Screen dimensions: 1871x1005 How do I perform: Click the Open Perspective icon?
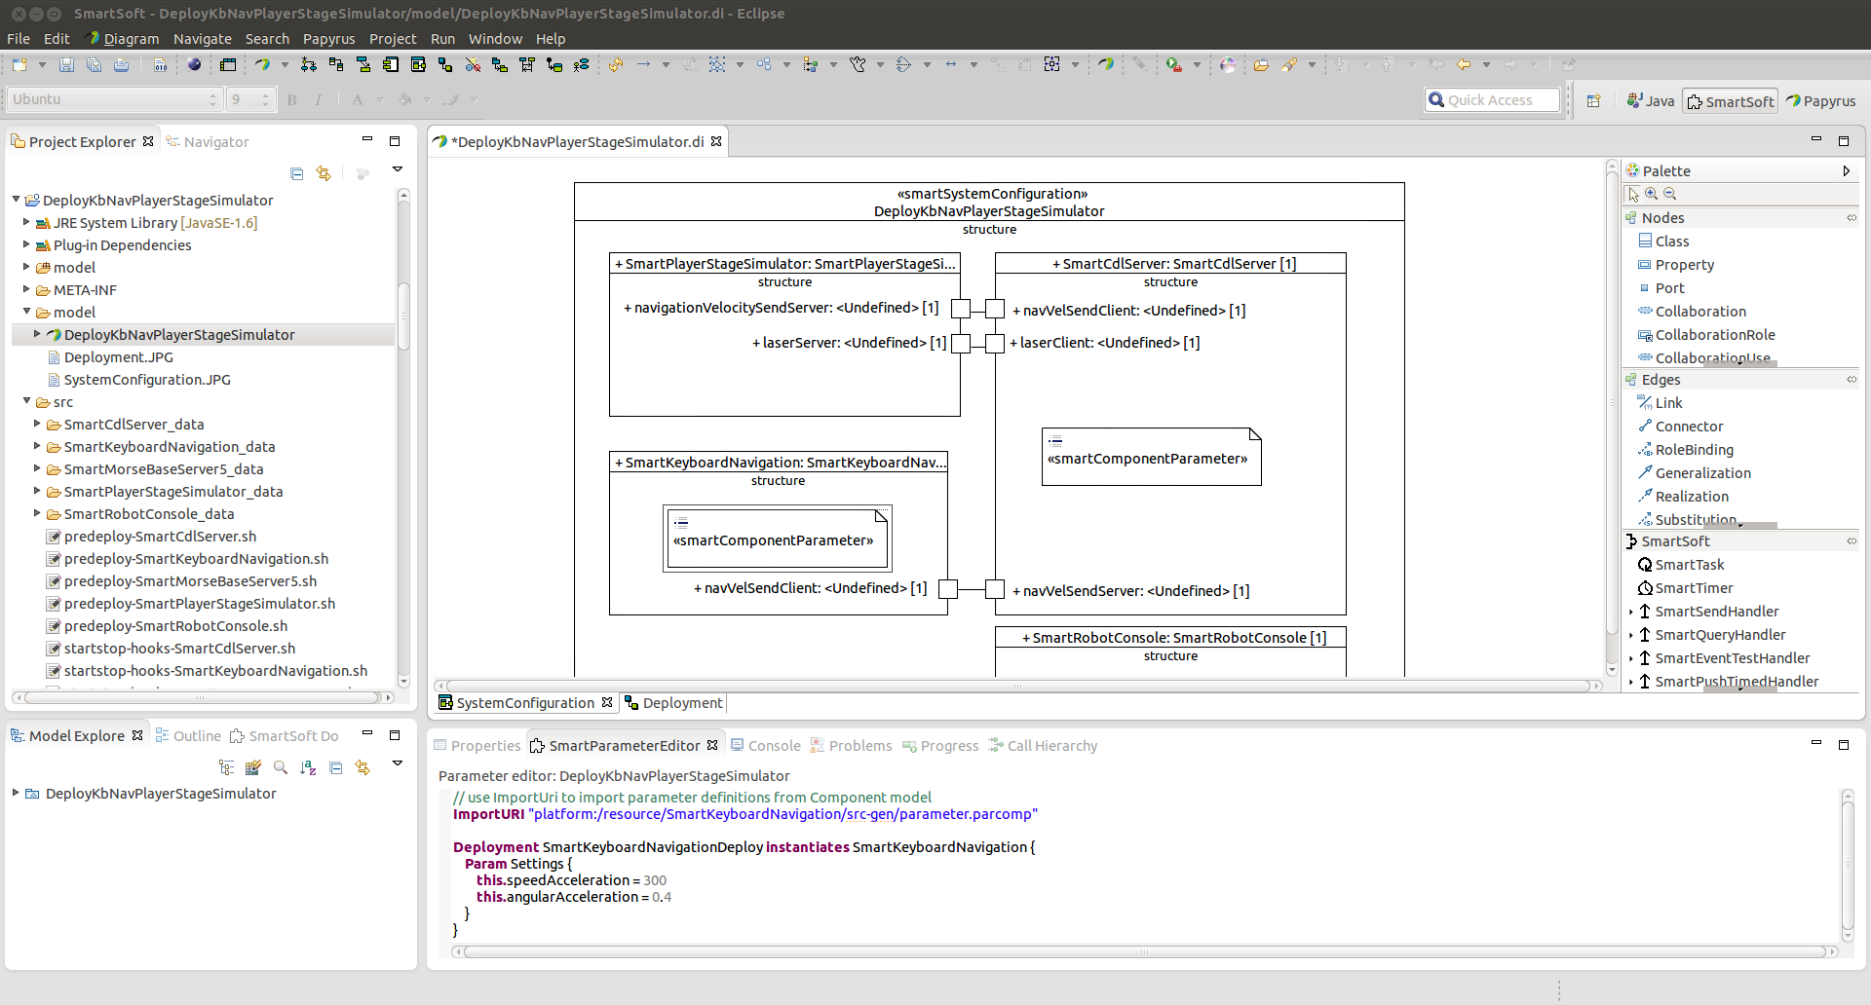1594,100
